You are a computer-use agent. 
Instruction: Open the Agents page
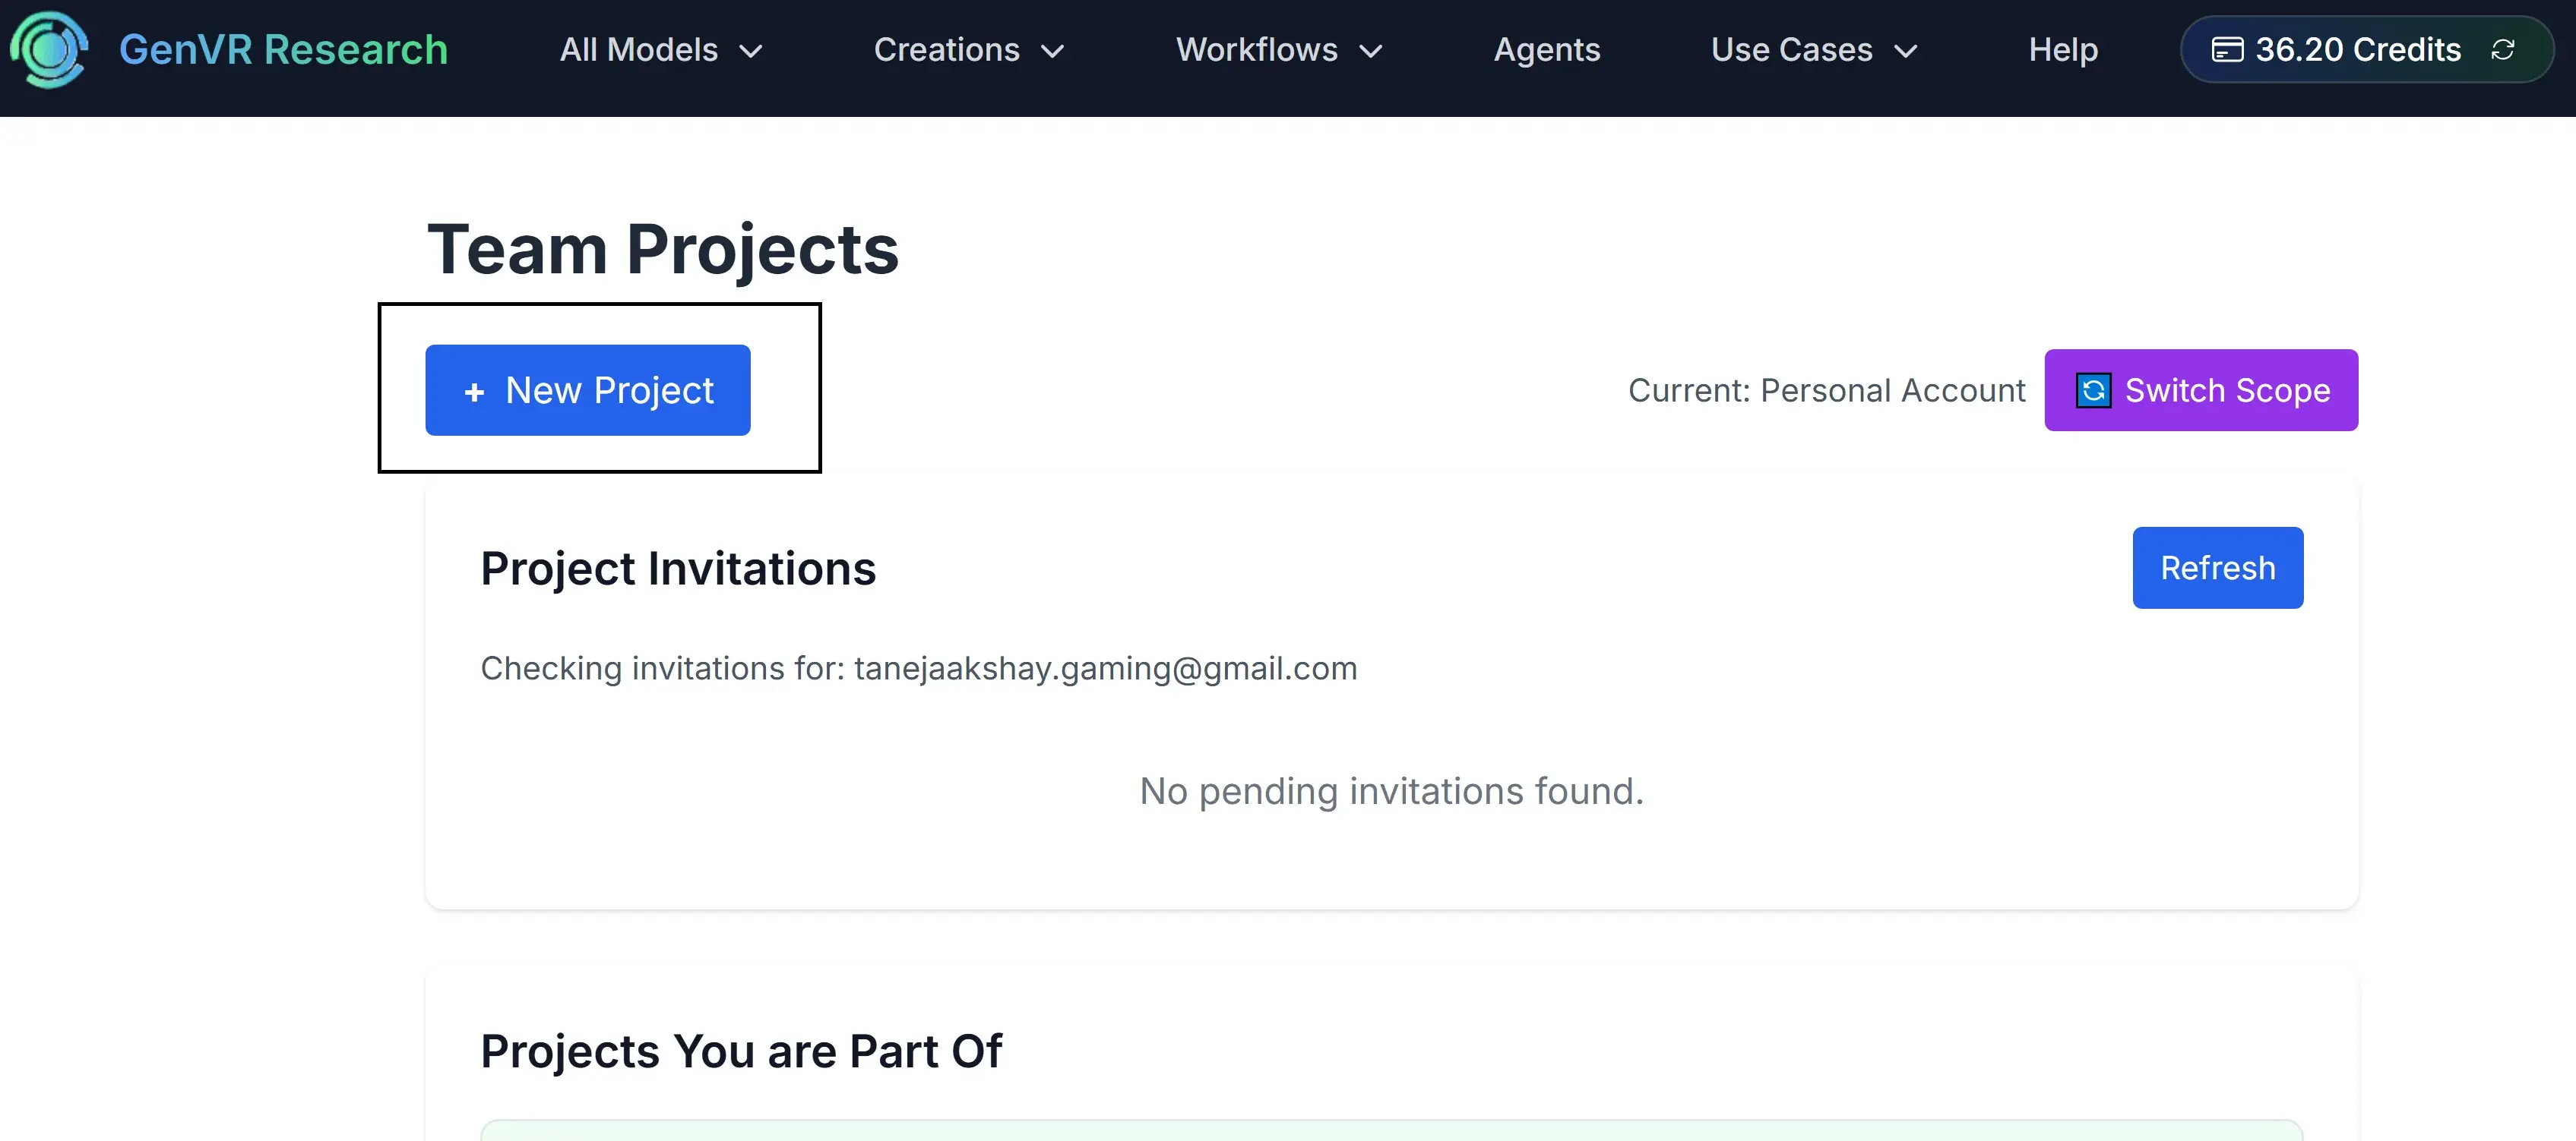click(1546, 49)
